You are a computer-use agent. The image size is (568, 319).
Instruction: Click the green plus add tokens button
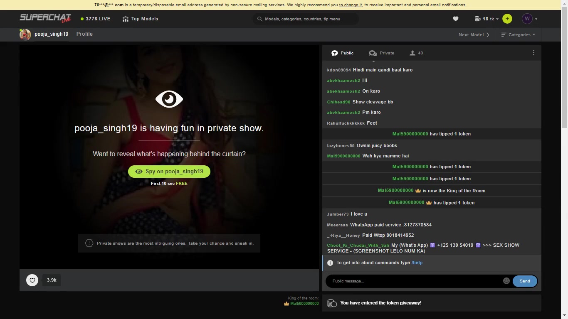[507, 19]
